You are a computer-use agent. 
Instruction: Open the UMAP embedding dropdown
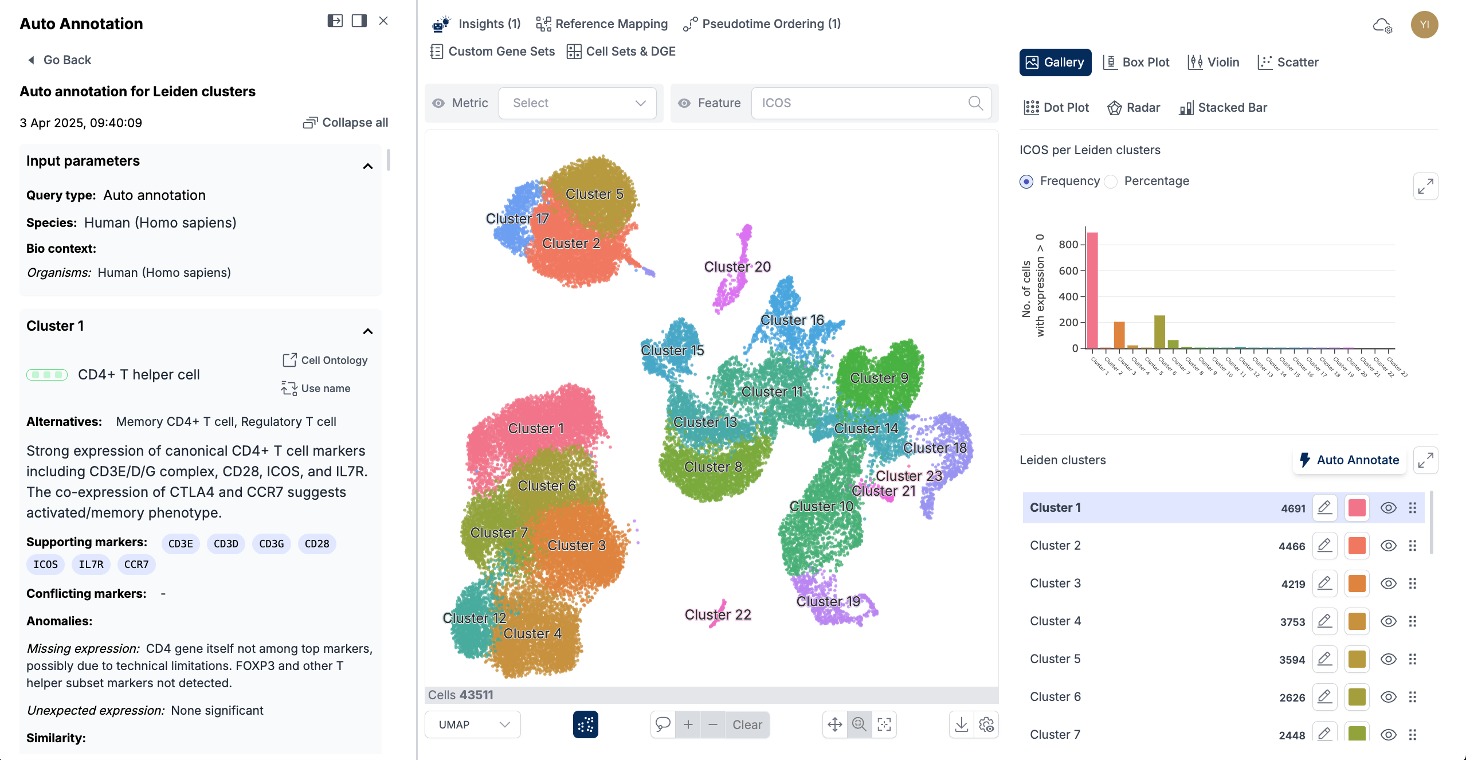pos(472,724)
